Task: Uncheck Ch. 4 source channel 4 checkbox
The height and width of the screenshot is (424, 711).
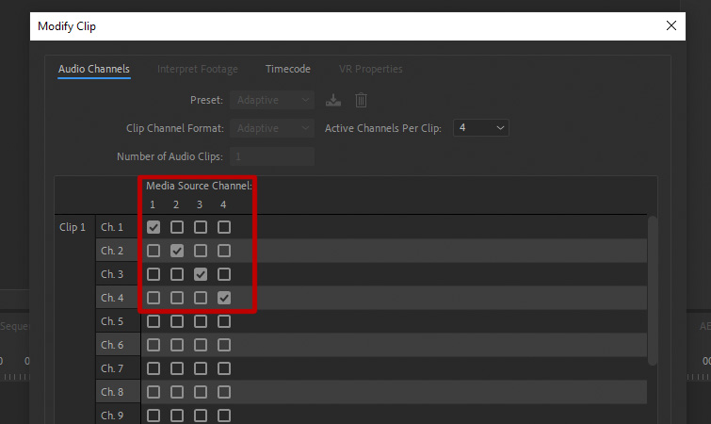Action: pyautogui.click(x=224, y=298)
